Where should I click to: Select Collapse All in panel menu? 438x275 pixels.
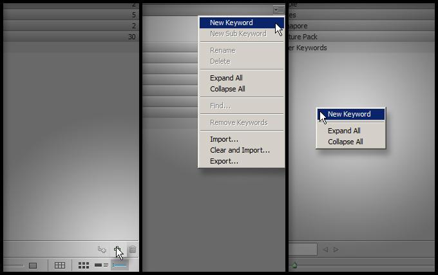[x=227, y=89]
